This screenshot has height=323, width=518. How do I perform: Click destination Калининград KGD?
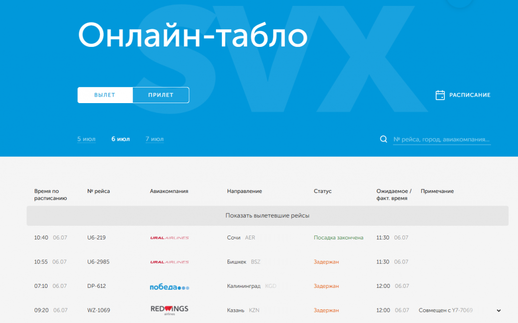(251, 286)
